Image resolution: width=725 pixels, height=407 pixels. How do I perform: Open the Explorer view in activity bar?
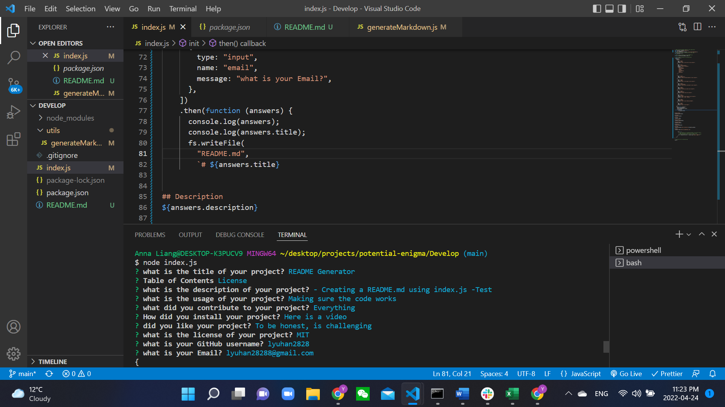click(x=14, y=30)
